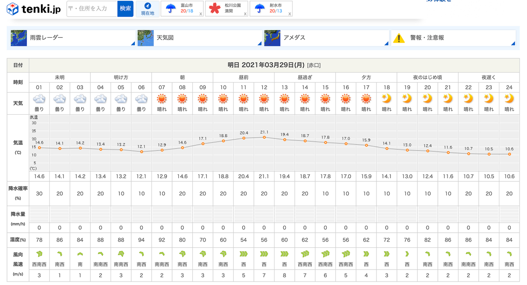Click the 21.1 peak temperature graph point

pos(264,137)
